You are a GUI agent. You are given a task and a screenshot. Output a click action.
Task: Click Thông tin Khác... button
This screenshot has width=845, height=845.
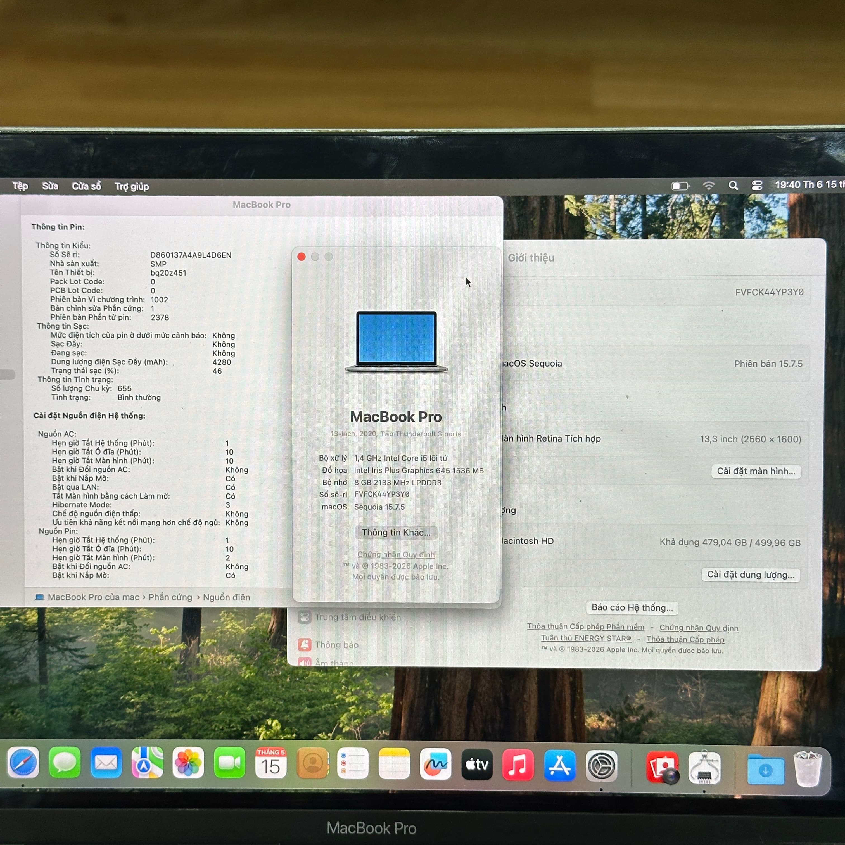[x=396, y=532]
